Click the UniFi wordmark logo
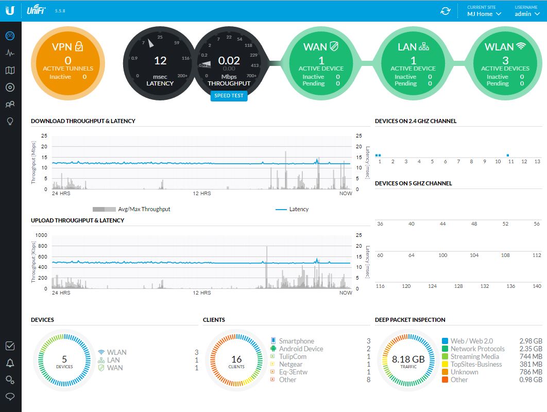This screenshot has width=547, height=412. [36, 10]
